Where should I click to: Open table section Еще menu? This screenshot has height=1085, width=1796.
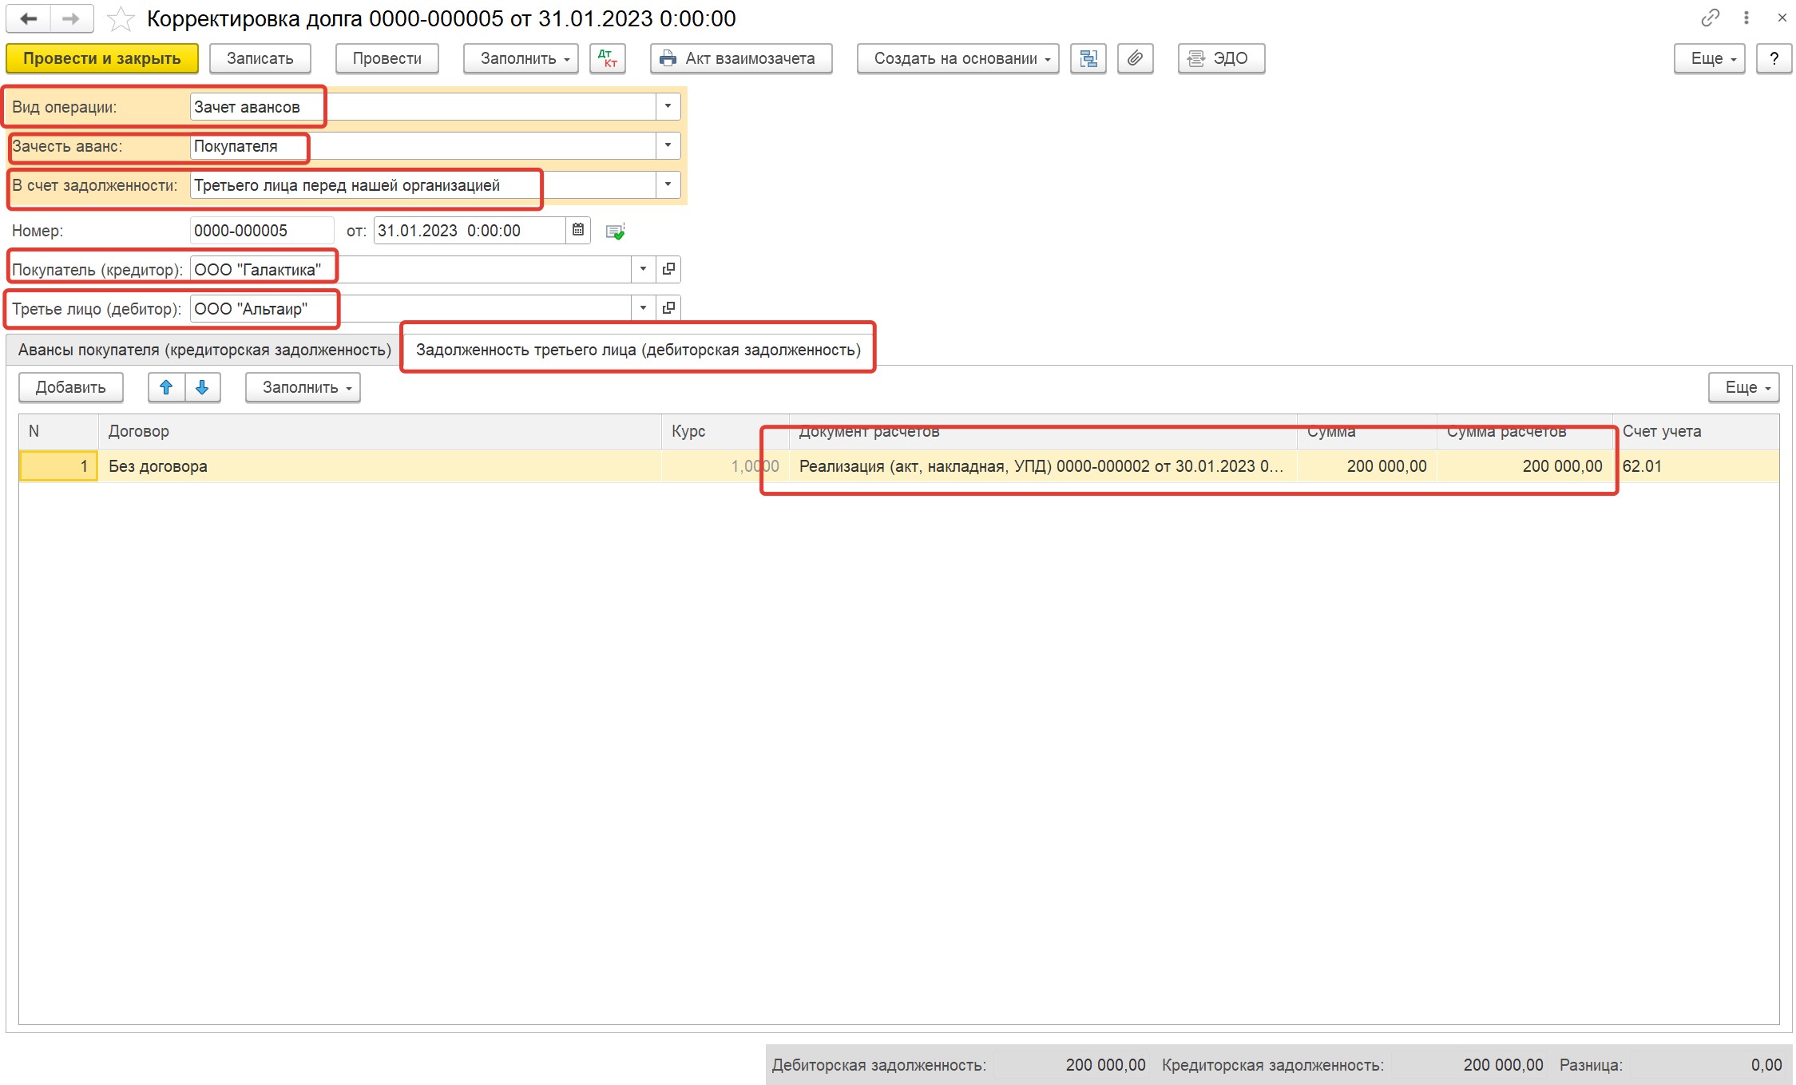1743,387
